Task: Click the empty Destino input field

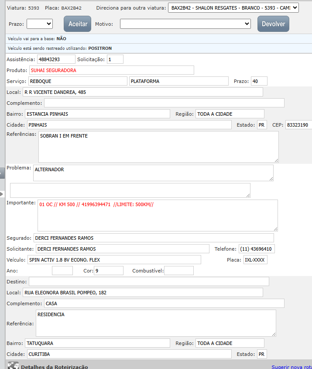Action: click(x=149, y=281)
